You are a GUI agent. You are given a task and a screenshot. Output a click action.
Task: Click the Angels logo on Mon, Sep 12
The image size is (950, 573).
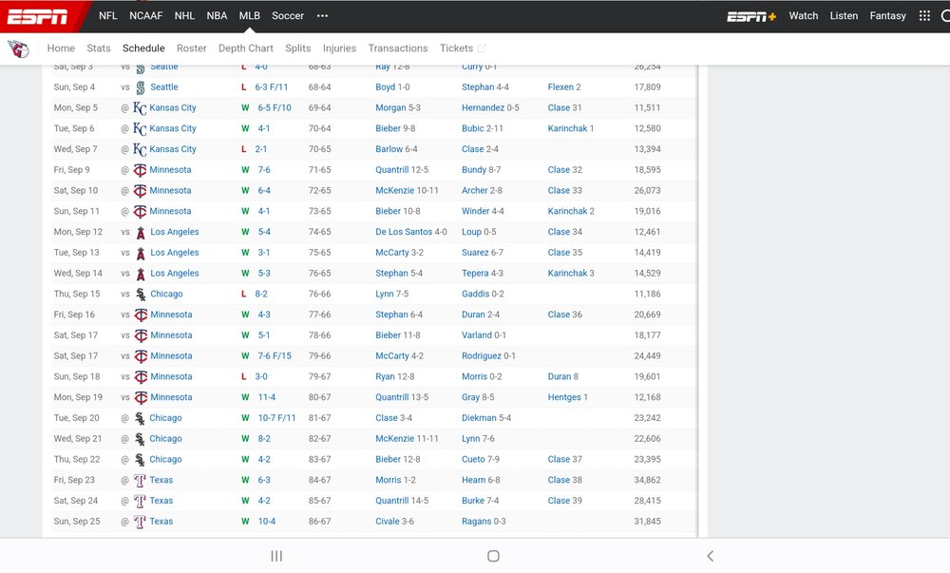pyautogui.click(x=141, y=232)
